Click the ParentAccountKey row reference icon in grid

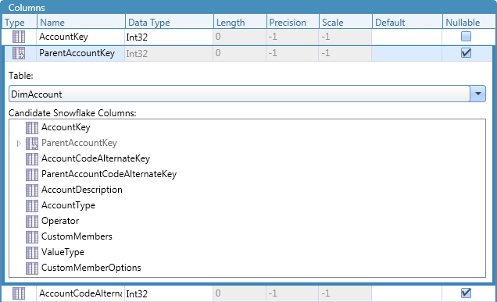point(19,53)
